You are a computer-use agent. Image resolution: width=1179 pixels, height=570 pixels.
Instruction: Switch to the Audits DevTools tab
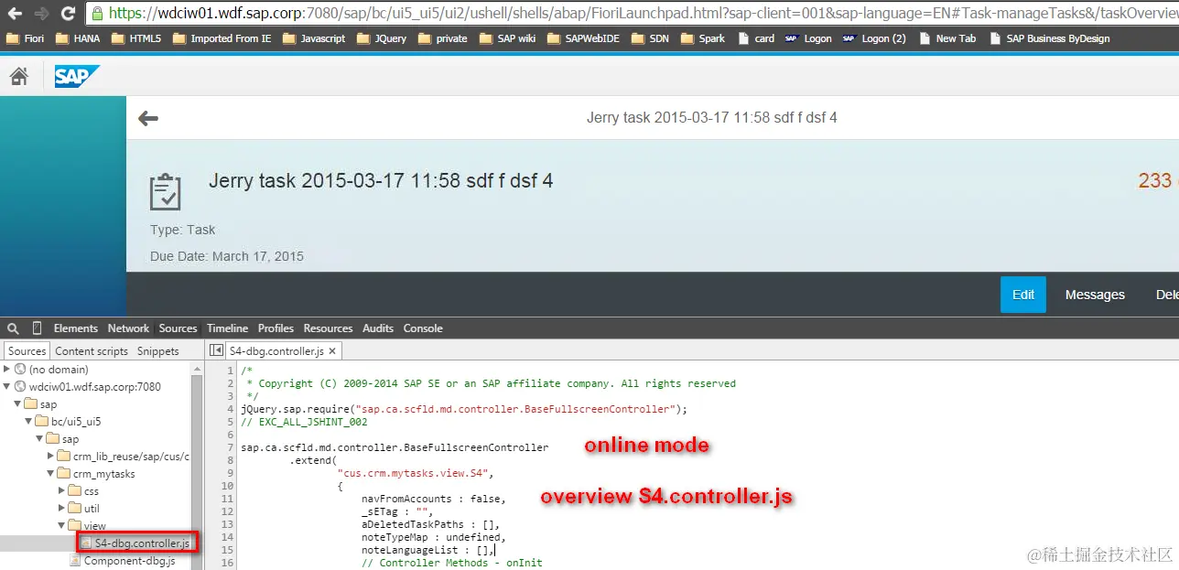(x=378, y=328)
